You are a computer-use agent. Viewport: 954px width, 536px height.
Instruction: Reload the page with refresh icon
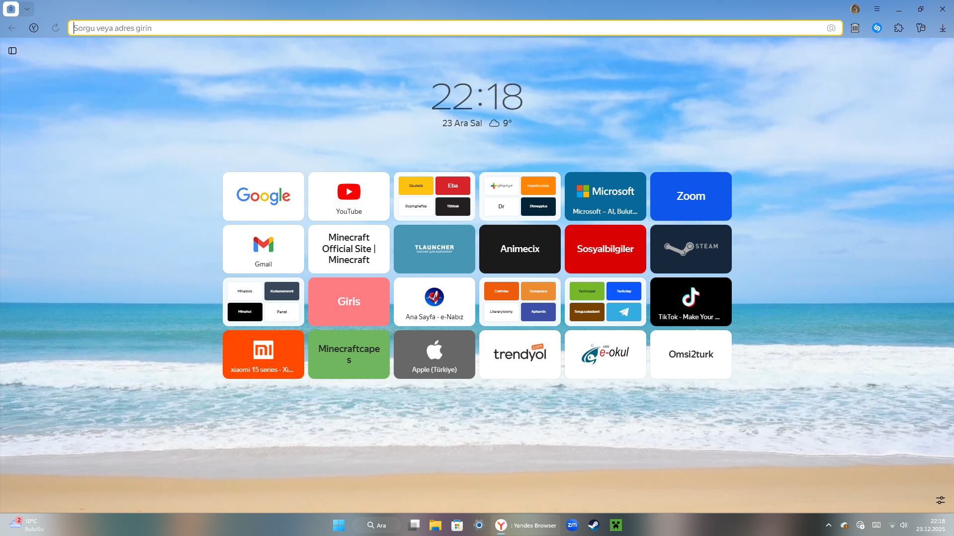[56, 28]
